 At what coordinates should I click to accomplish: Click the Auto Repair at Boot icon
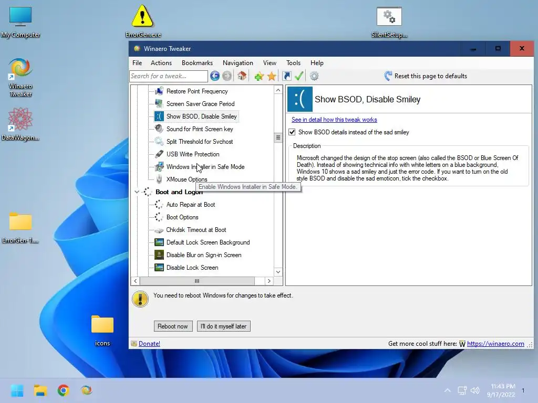coord(159,204)
